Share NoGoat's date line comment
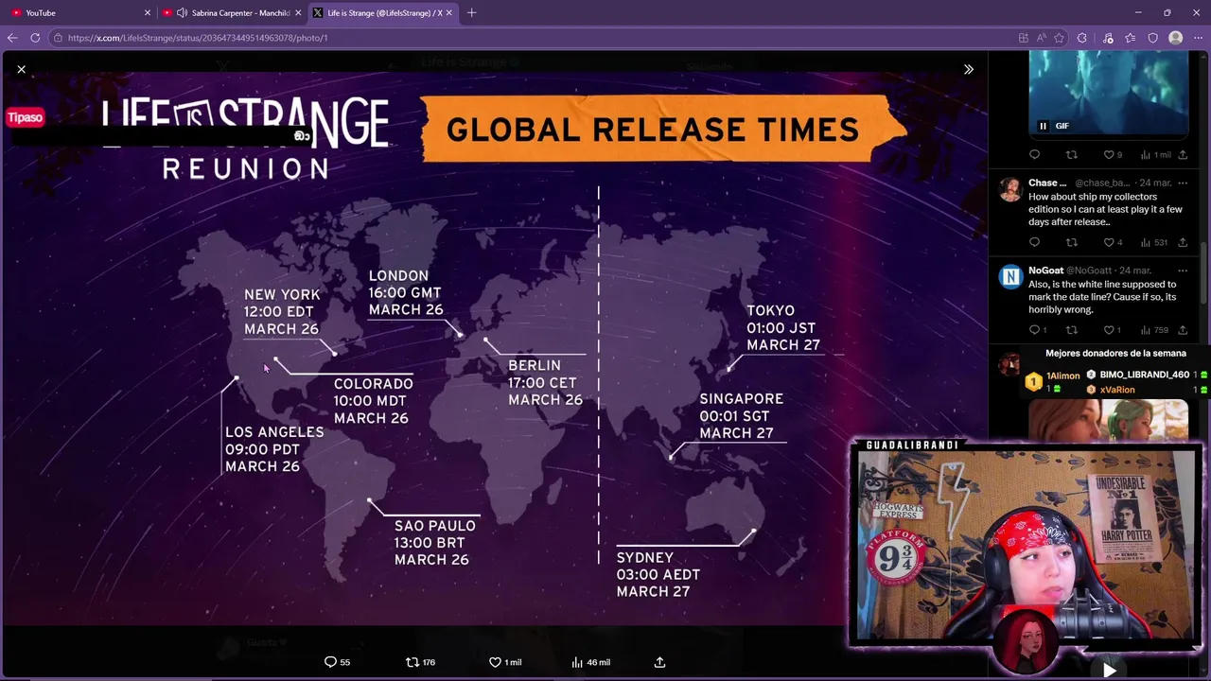Viewport: 1211px width, 681px height. [x=1183, y=330]
